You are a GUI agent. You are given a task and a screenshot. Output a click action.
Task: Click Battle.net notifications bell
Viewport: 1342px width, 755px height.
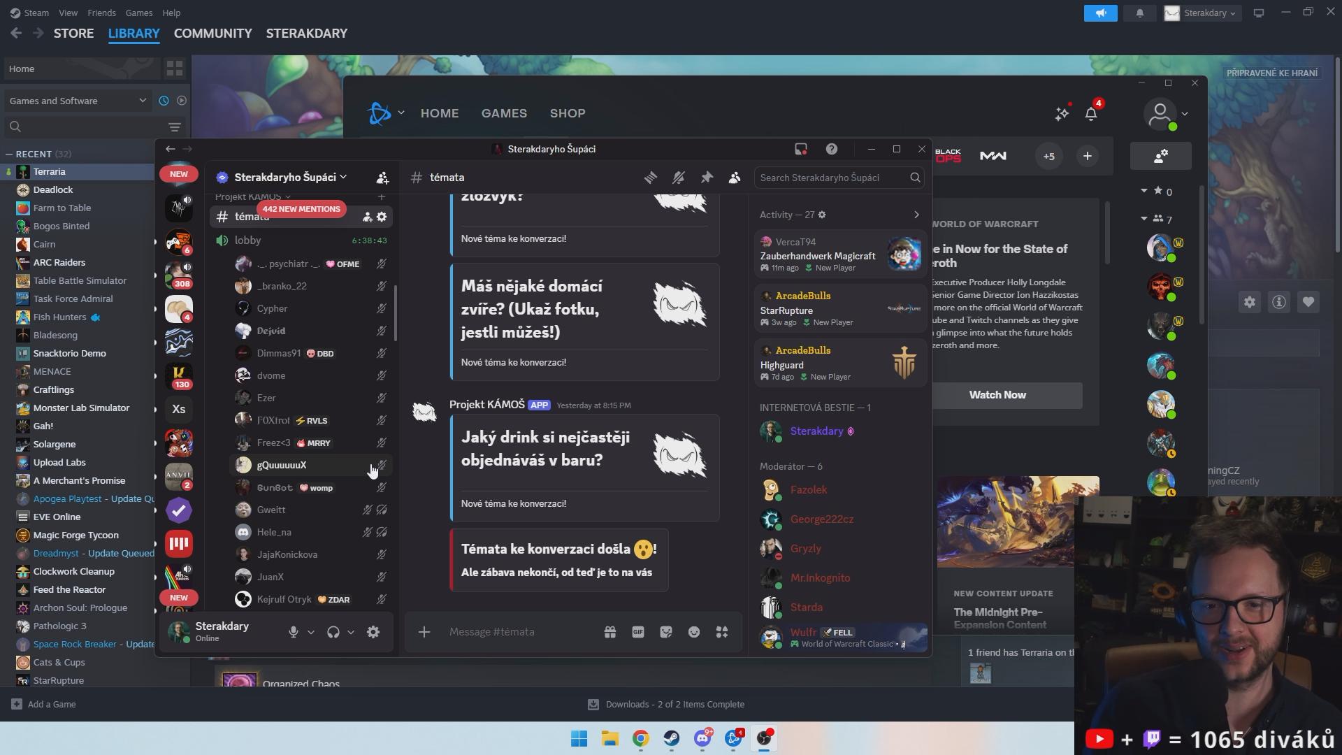pyautogui.click(x=1091, y=113)
